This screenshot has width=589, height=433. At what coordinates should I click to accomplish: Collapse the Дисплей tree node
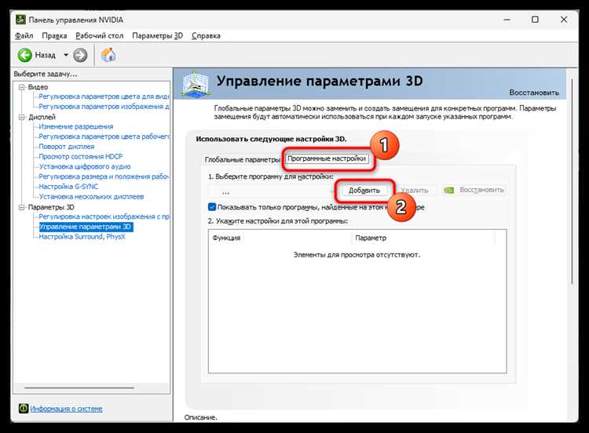(21, 117)
